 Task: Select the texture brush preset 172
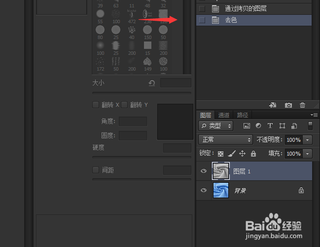click(100, 61)
